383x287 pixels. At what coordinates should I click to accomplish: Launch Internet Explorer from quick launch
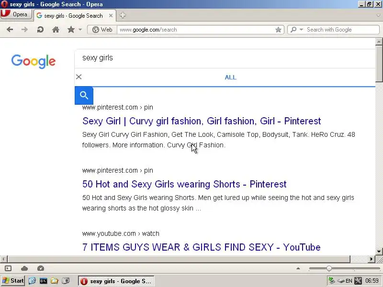(x=32, y=281)
